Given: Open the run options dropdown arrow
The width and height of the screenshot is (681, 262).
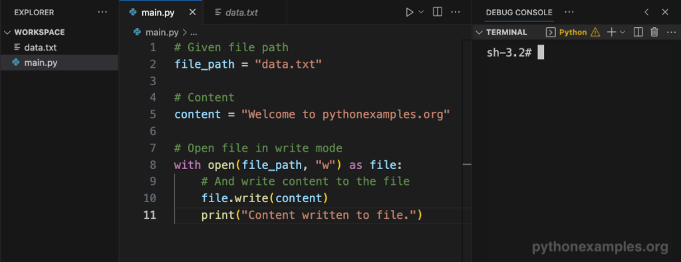Looking at the screenshot, I should coord(421,12).
